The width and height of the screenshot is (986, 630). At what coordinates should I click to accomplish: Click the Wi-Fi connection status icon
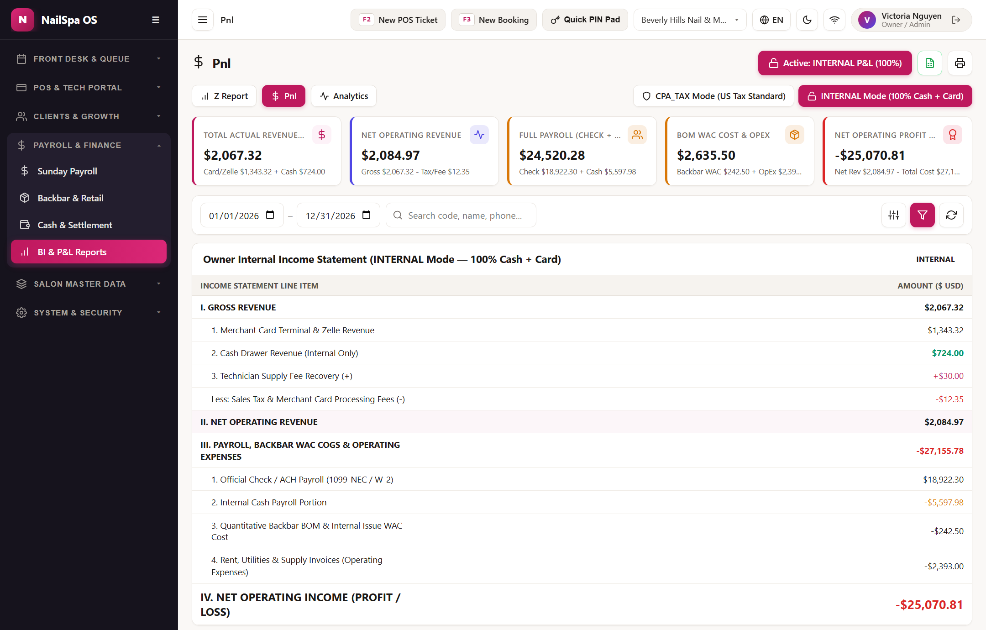pos(834,20)
